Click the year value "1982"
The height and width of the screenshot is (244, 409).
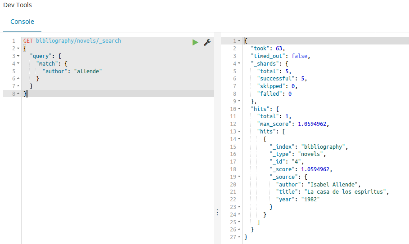coord(310,200)
